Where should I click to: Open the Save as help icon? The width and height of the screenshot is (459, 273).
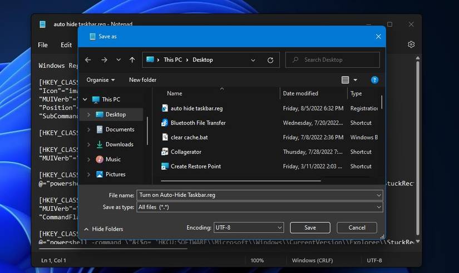[x=374, y=80]
